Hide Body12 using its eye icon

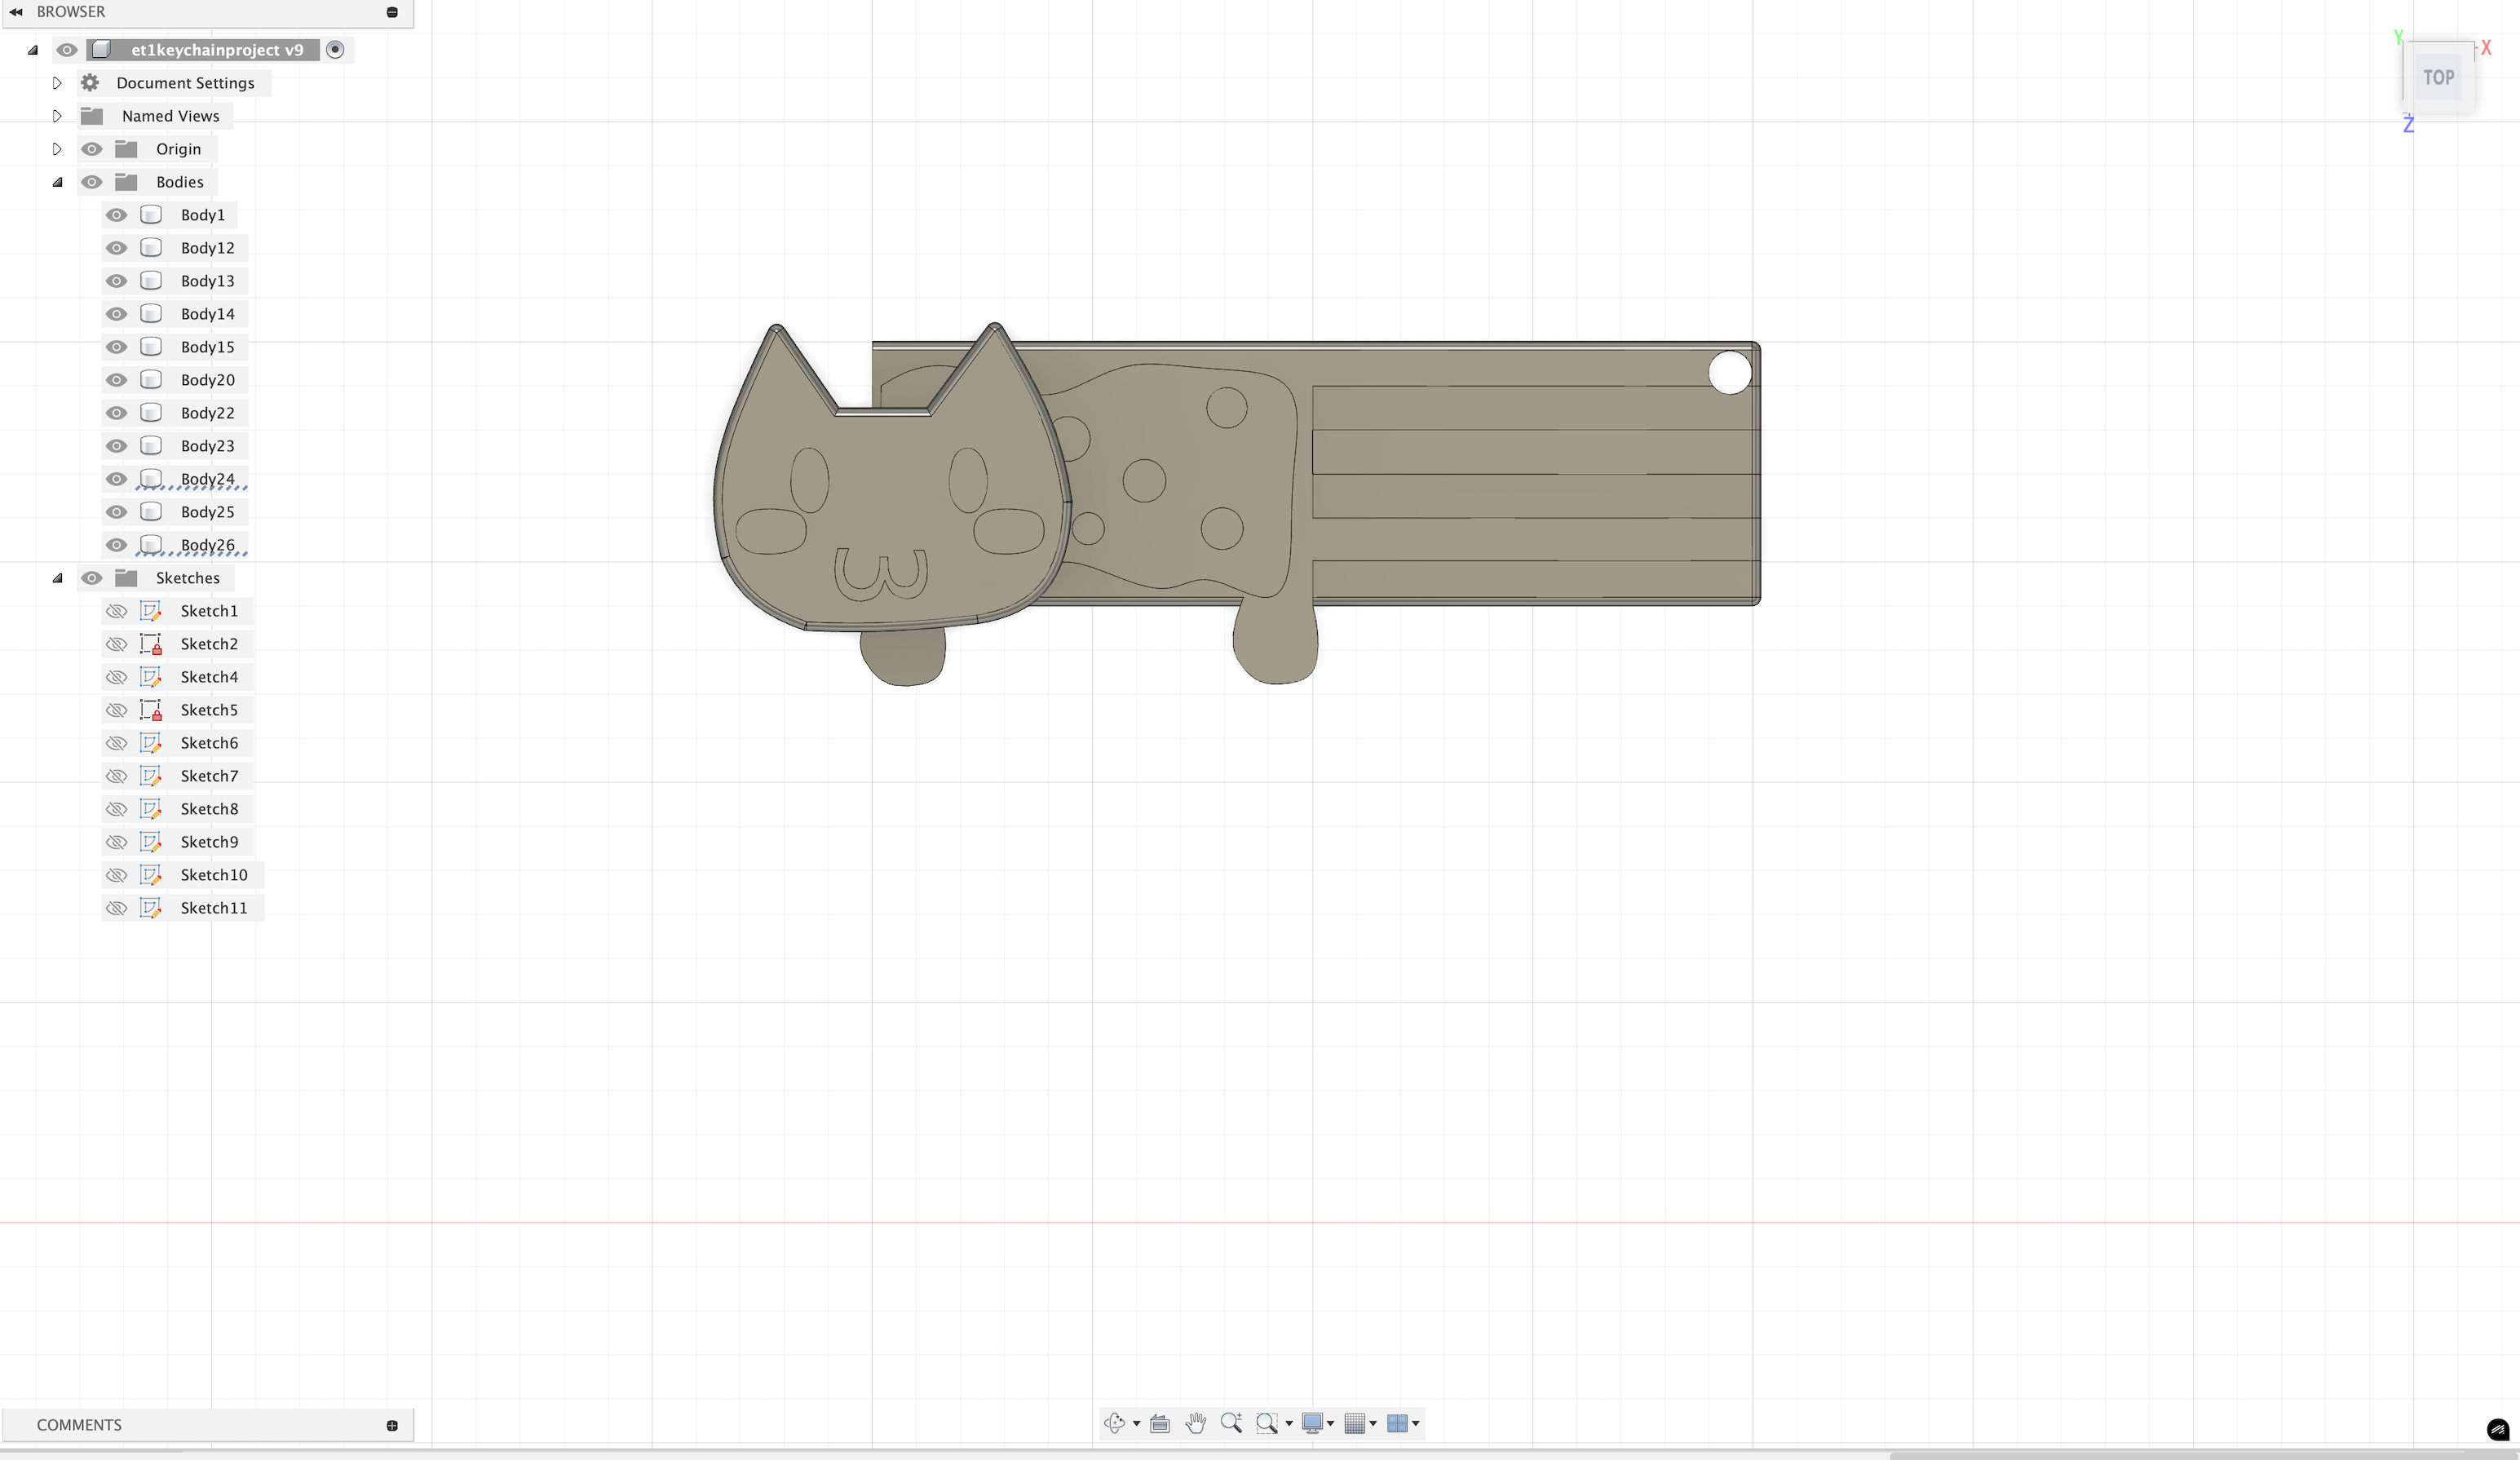[x=116, y=248]
